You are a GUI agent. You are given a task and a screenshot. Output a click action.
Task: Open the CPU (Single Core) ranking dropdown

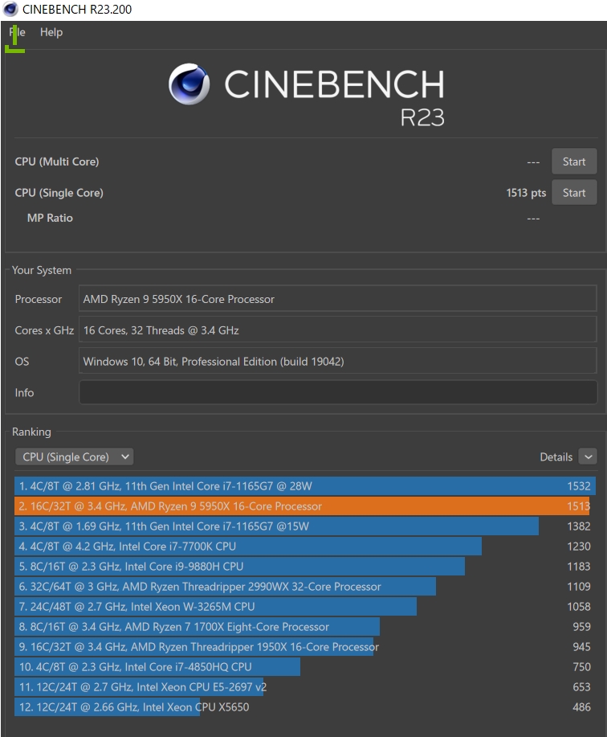tap(74, 457)
